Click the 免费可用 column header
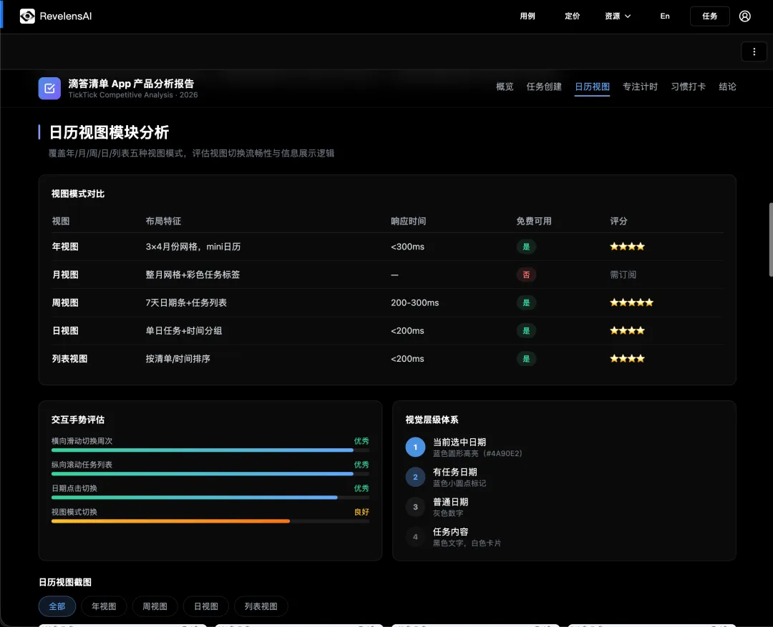This screenshot has height=627, width=773. [x=534, y=221]
